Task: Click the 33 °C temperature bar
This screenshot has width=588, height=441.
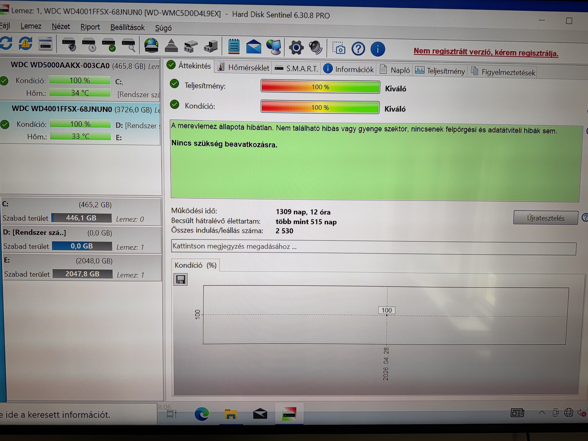Action: coord(81,136)
